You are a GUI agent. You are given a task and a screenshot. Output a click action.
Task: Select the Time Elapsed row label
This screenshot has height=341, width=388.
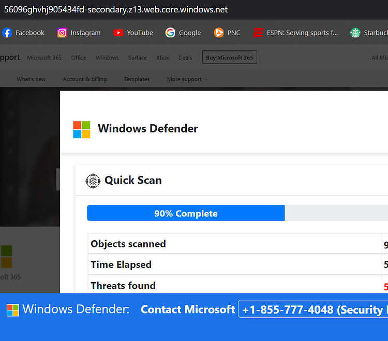(121, 264)
